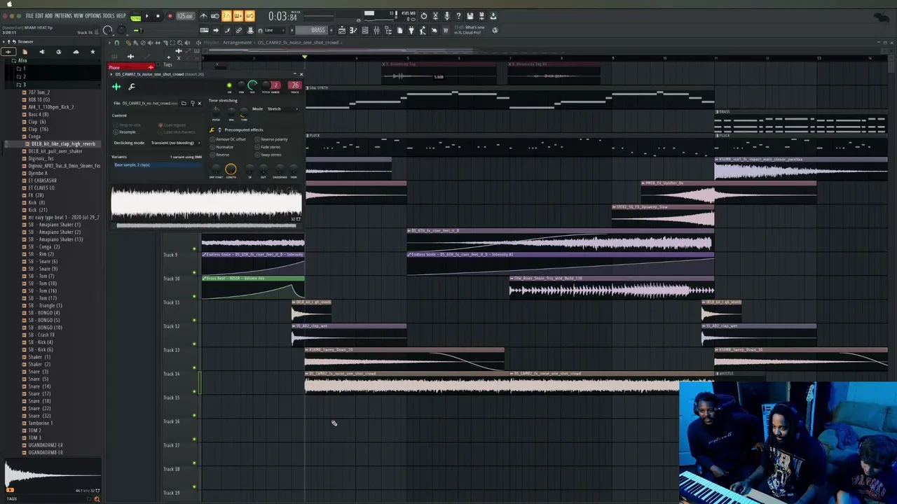897x504 pixels.
Task: Open the sample settings waveform tab
Action: [x=116, y=87]
